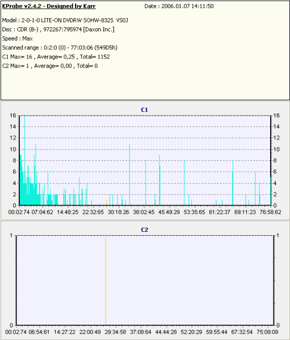Click the C1 axis label 45:49:29
Image resolution: width=290 pixels, height=340 pixels.
169,212
